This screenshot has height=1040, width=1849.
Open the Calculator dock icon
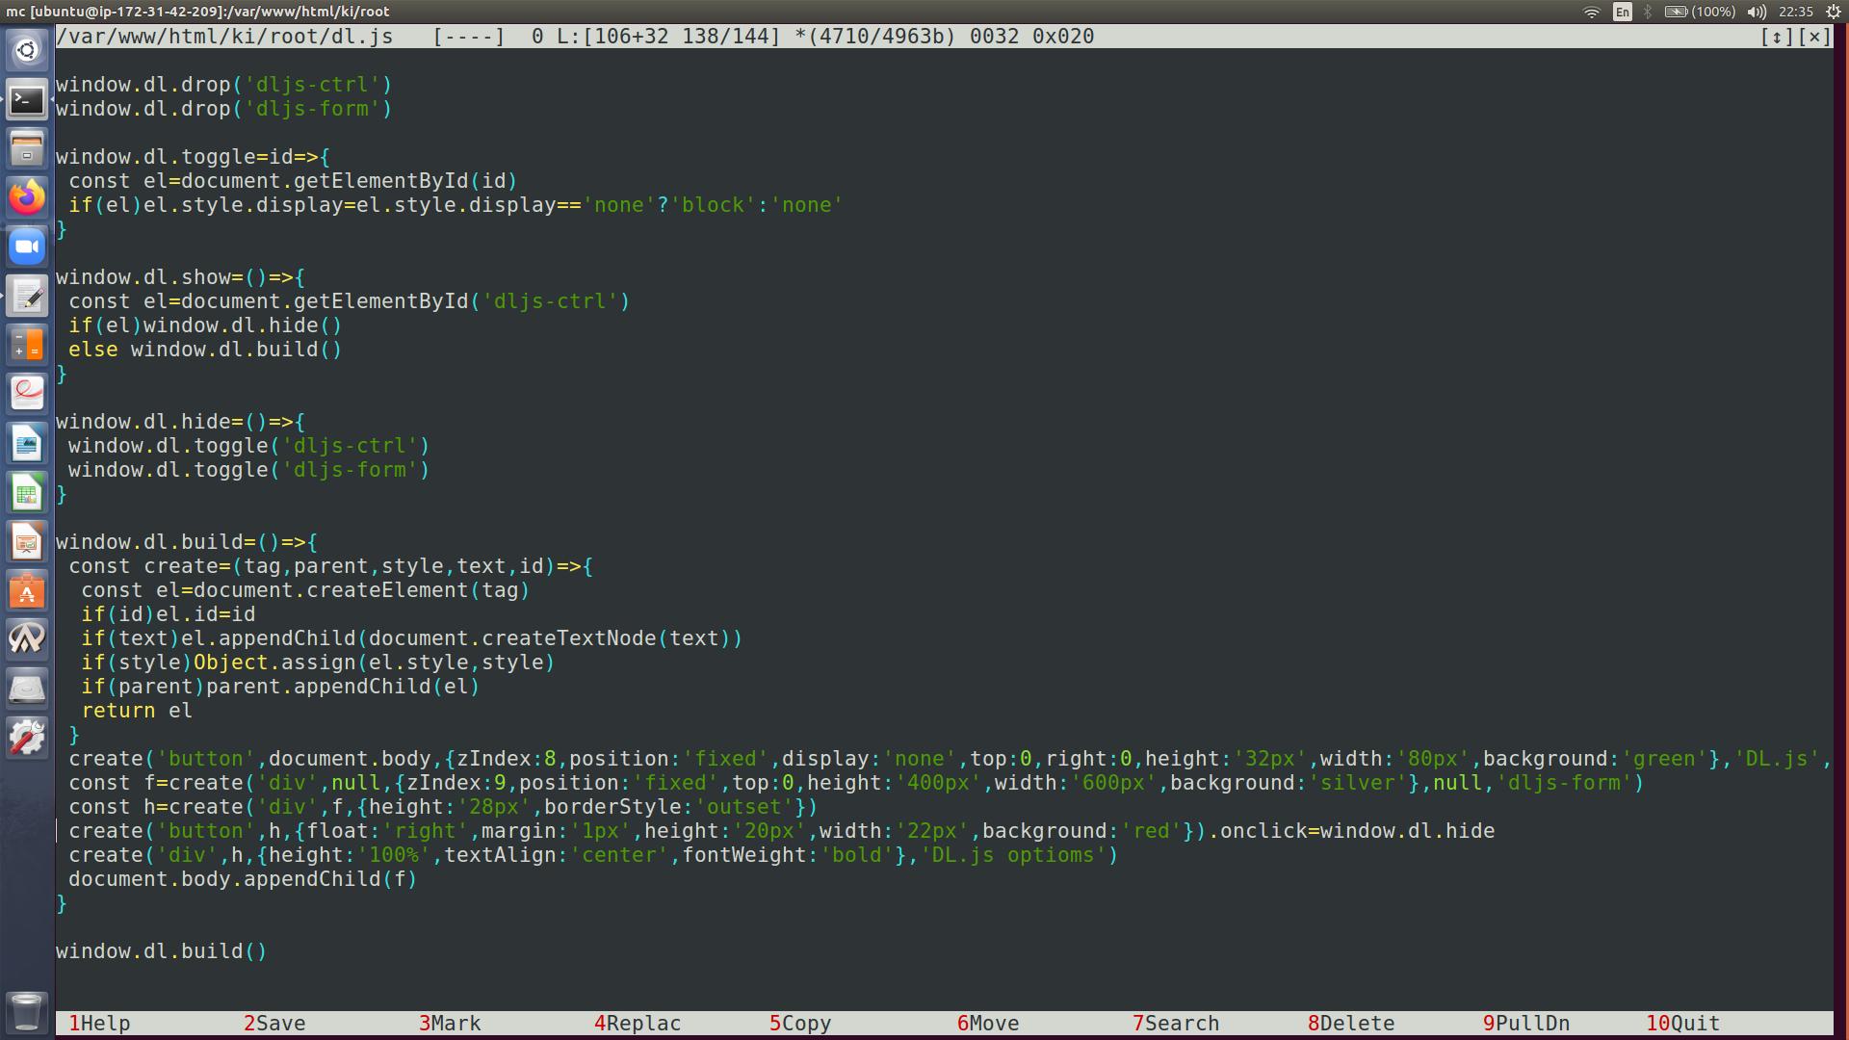(27, 345)
